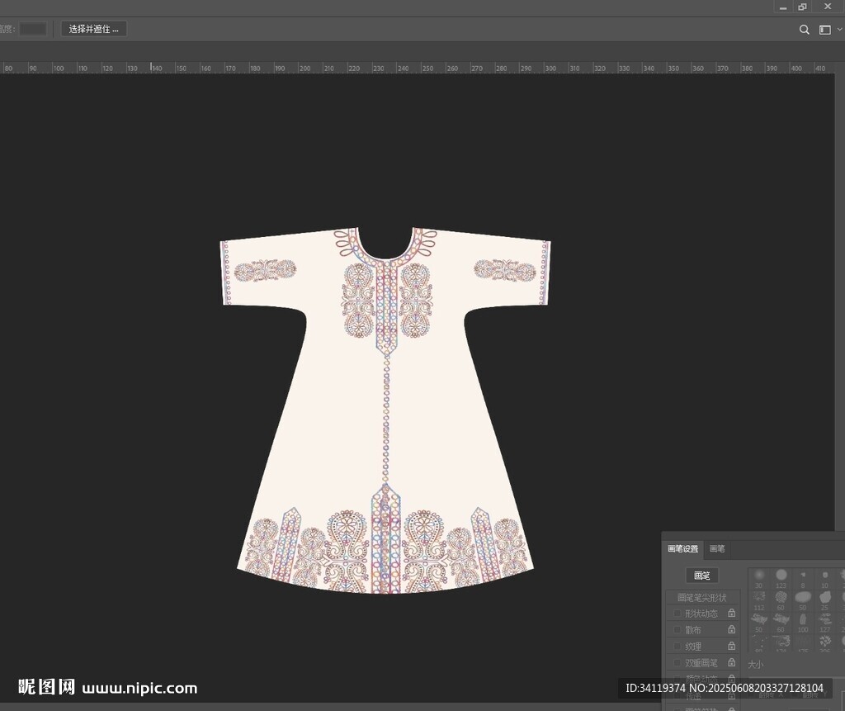This screenshot has width=845, height=711.
Task: Open the workspace layout switcher icon
Action: (x=824, y=30)
